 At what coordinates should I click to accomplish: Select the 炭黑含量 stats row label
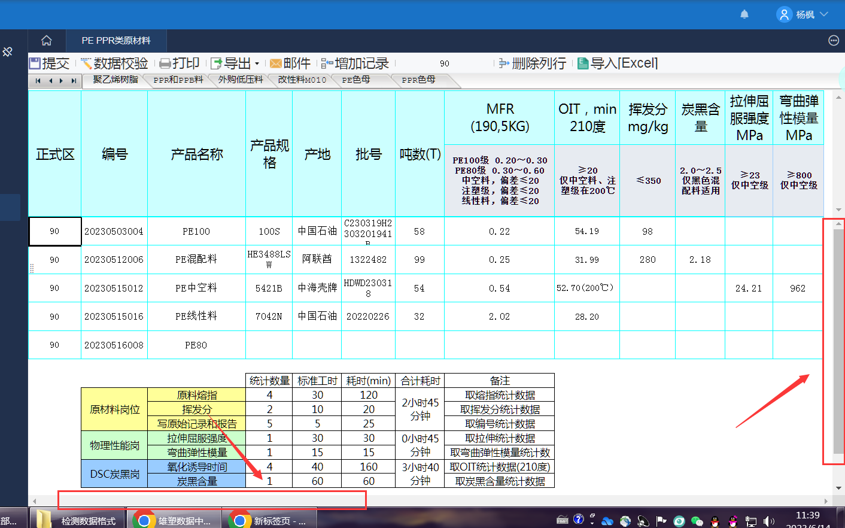click(197, 481)
